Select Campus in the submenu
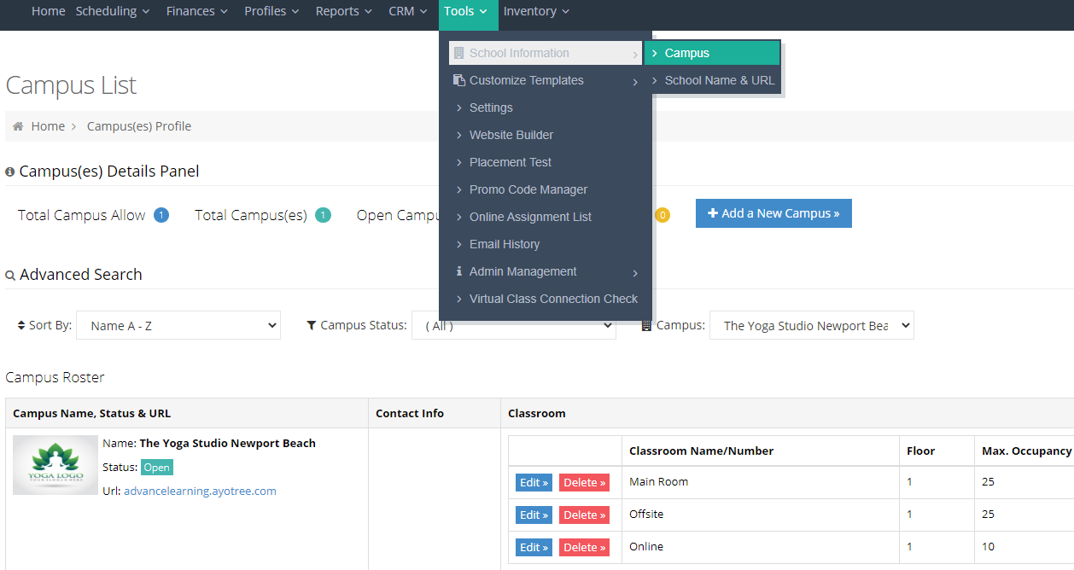 [x=712, y=53]
